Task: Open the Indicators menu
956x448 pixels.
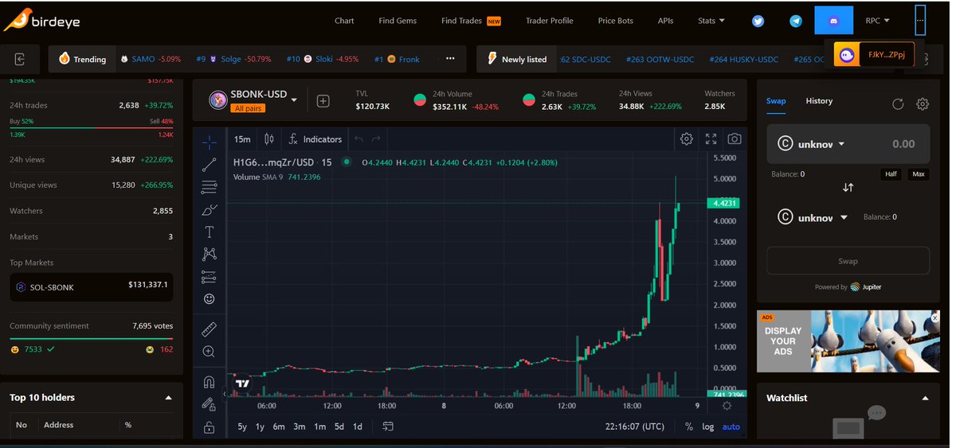Action: click(x=315, y=139)
